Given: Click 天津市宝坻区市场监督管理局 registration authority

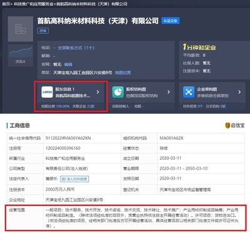Looking at the screenshot, I should pos(185,190).
